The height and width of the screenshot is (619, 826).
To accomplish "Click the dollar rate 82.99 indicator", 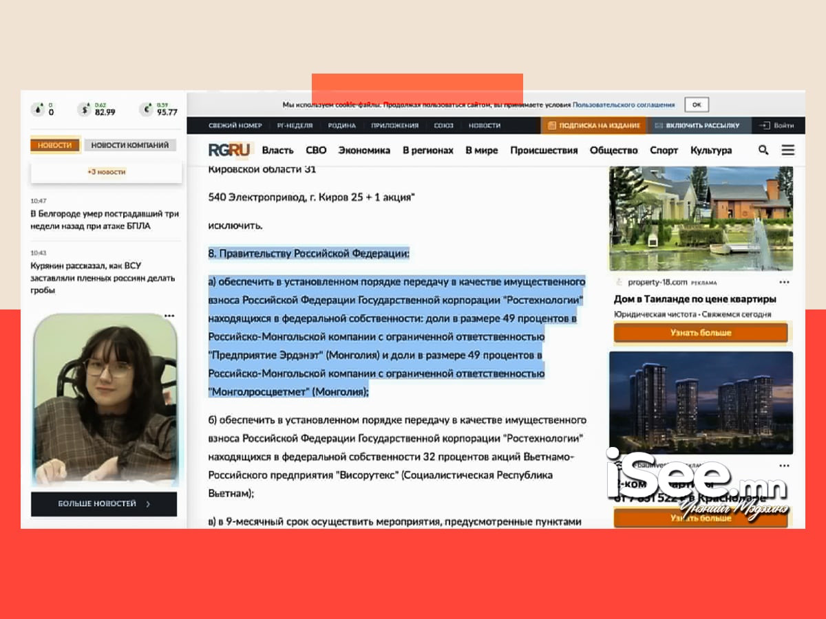I will pos(96,109).
